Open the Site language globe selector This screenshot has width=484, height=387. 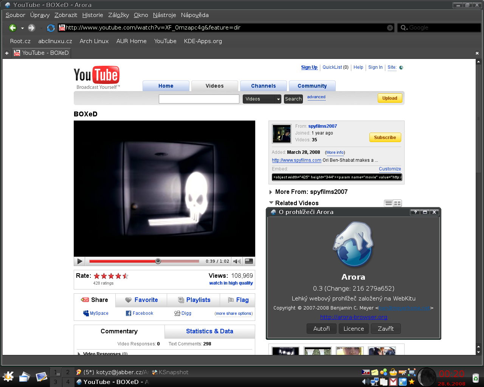(401, 68)
